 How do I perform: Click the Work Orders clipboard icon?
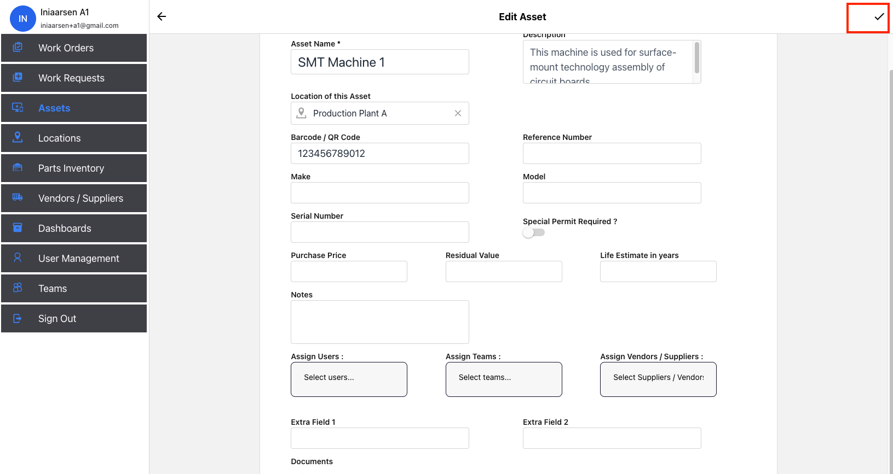pos(18,47)
